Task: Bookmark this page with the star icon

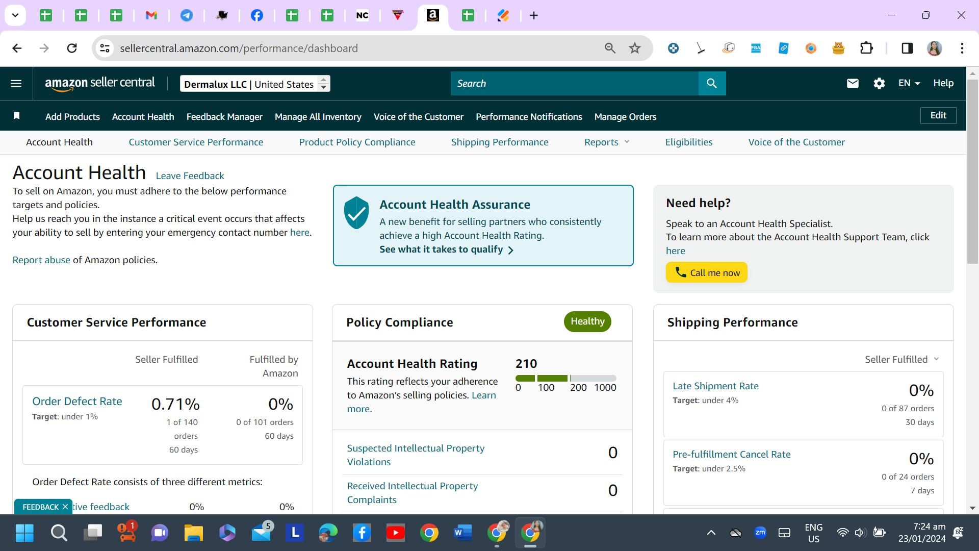Action: (x=635, y=48)
